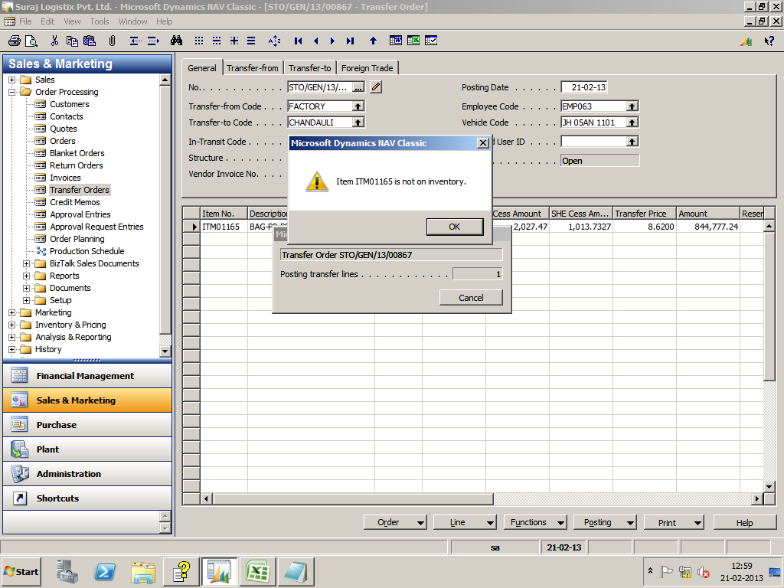
Task: Switch to the Transfer-from tab
Action: point(253,68)
